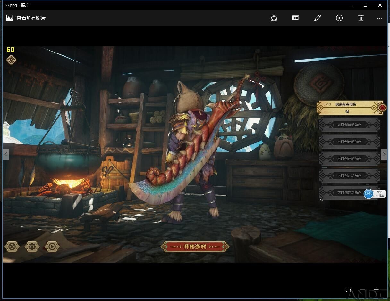Delete the photo using the trash icon

(x=361, y=18)
